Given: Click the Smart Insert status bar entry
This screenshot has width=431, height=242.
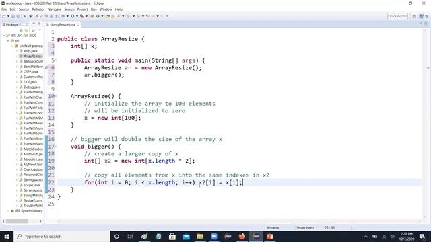Looking at the screenshot, I should pos(305,227).
